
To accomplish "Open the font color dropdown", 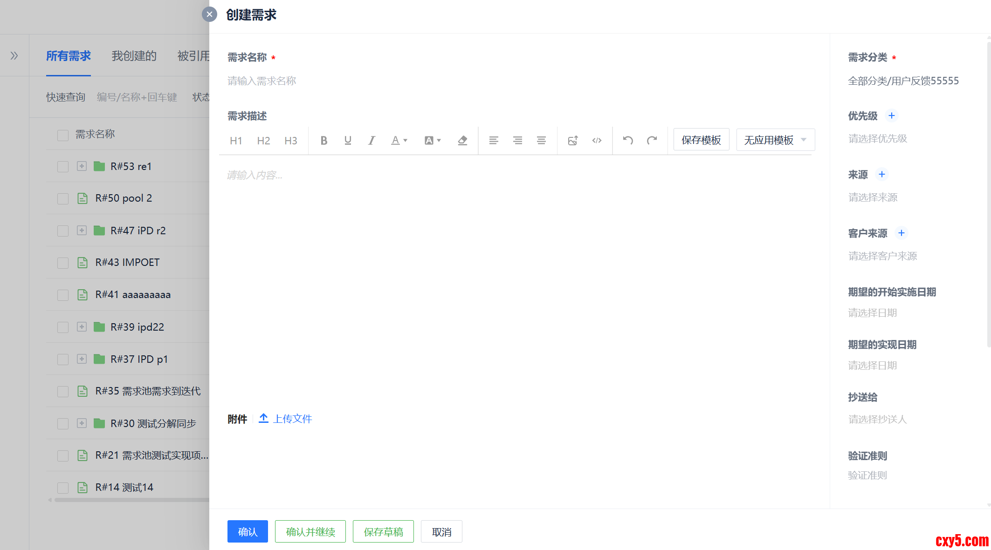I will pyautogui.click(x=399, y=140).
